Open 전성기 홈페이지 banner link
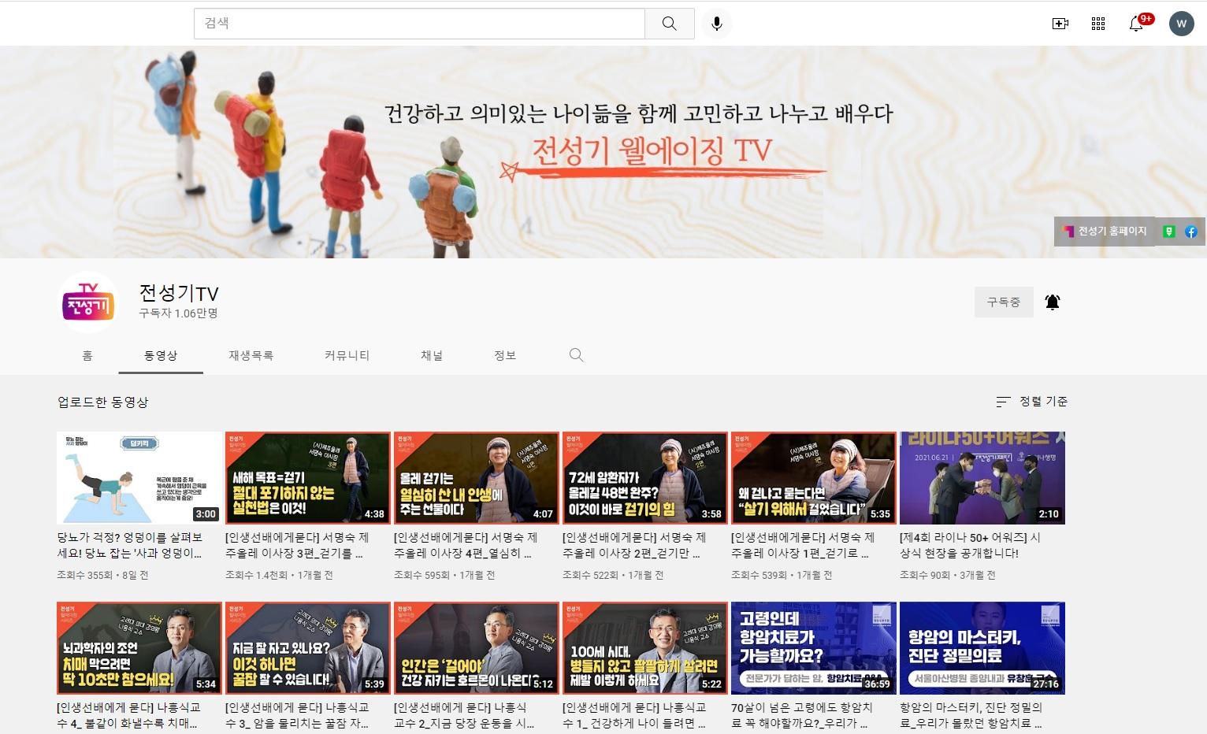Image resolution: width=1207 pixels, height=734 pixels. pyautogui.click(x=1105, y=232)
